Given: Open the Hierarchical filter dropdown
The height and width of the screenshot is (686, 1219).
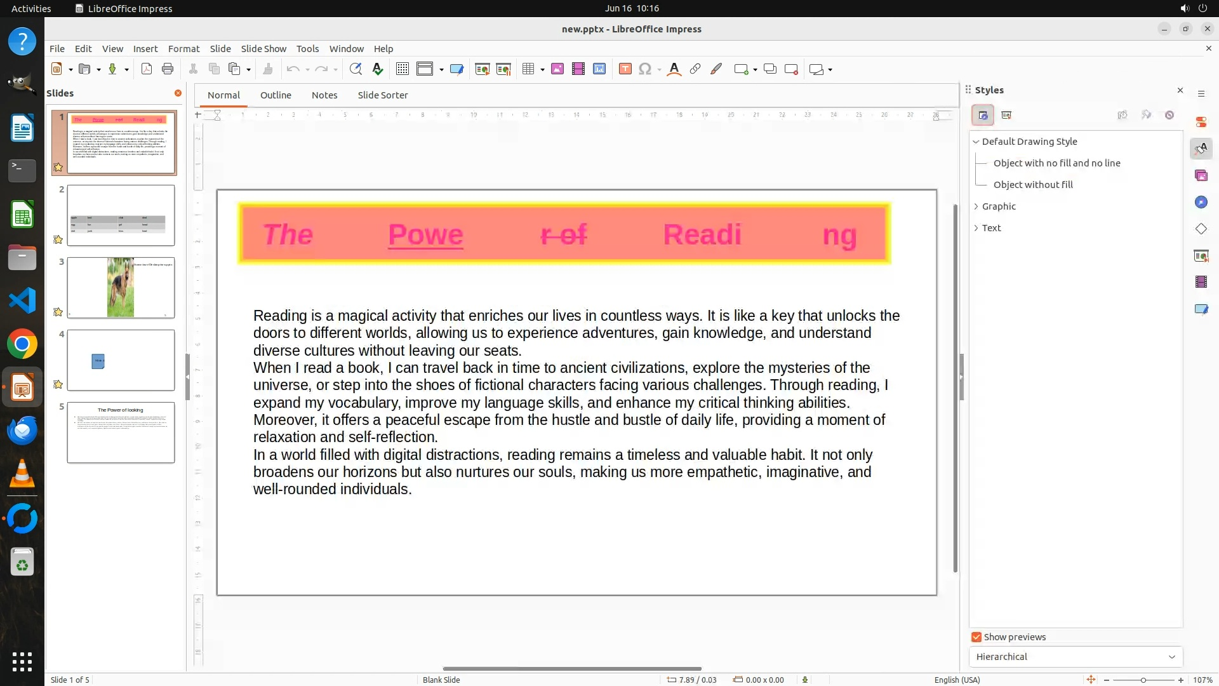Looking at the screenshot, I should [x=1076, y=657].
